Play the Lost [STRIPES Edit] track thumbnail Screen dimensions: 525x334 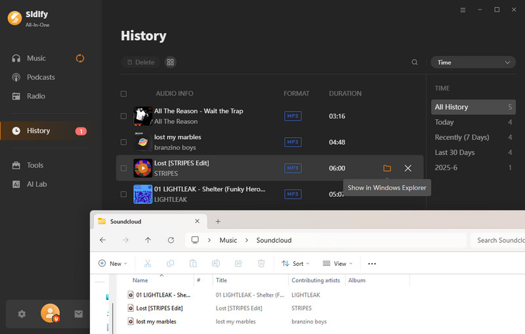click(x=143, y=168)
